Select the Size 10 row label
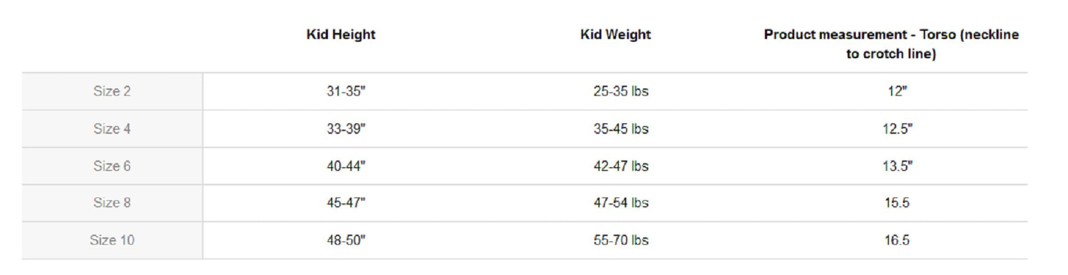 point(112,240)
